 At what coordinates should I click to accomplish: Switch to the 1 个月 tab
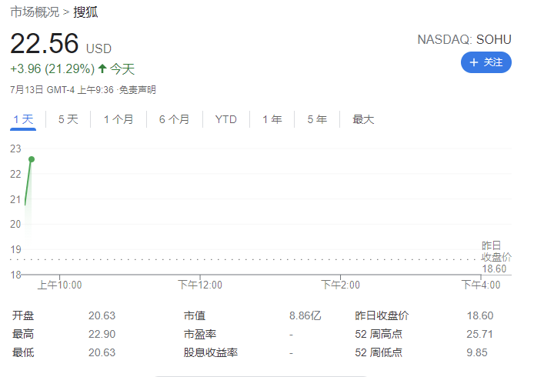(x=118, y=119)
